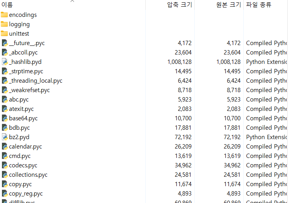Screen dimensions: 288x203
Task: Click original size 26,209 of calendar.pyc
Action: pos(232,147)
